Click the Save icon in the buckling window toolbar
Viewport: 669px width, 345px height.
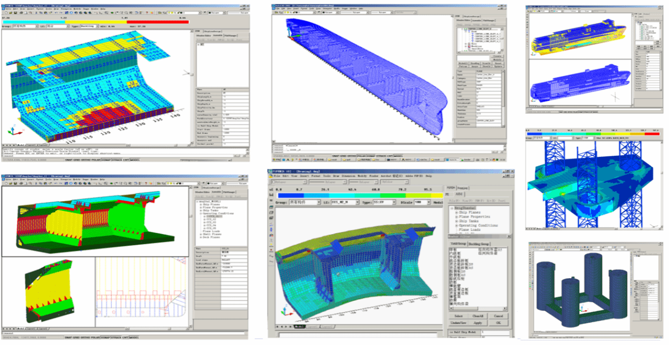tap(15, 12)
